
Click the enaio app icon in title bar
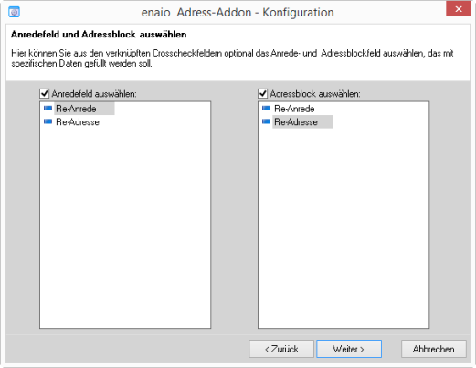coord(14,12)
